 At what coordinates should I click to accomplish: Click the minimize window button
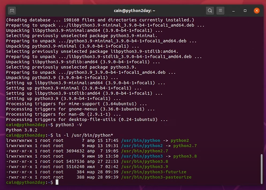pos(234,10)
